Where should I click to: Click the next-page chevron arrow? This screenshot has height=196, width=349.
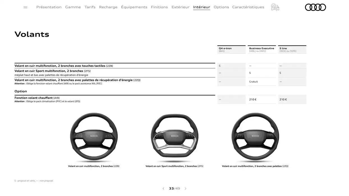click(185, 188)
